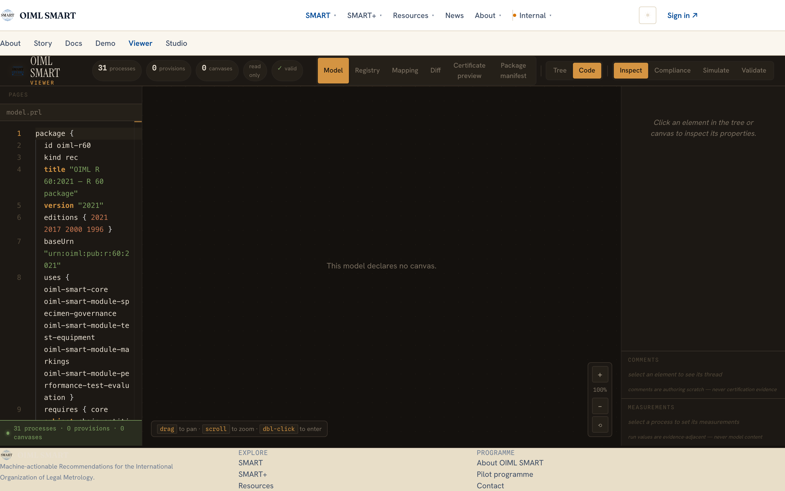The width and height of the screenshot is (785, 491).
Task: Click the valid status badge
Action: [x=287, y=70]
